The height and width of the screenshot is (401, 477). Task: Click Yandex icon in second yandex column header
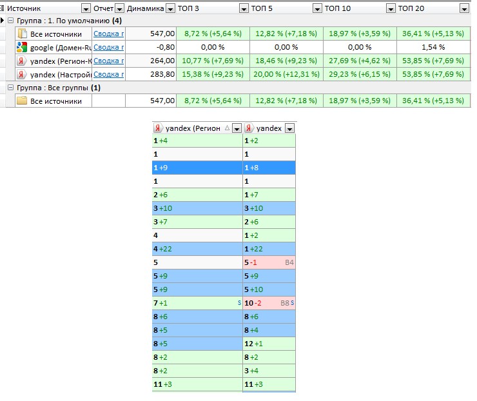point(249,128)
